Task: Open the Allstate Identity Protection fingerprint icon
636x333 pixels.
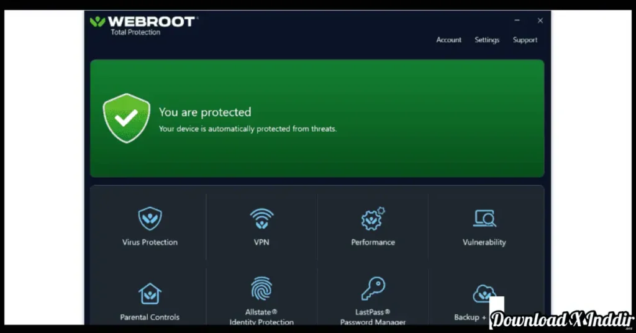Action: coord(261,288)
